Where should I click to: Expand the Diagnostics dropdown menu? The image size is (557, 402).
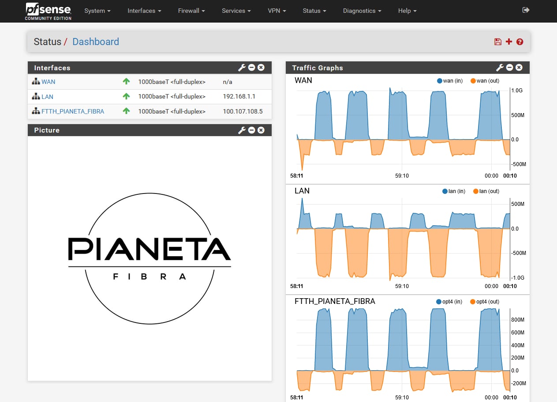click(362, 11)
